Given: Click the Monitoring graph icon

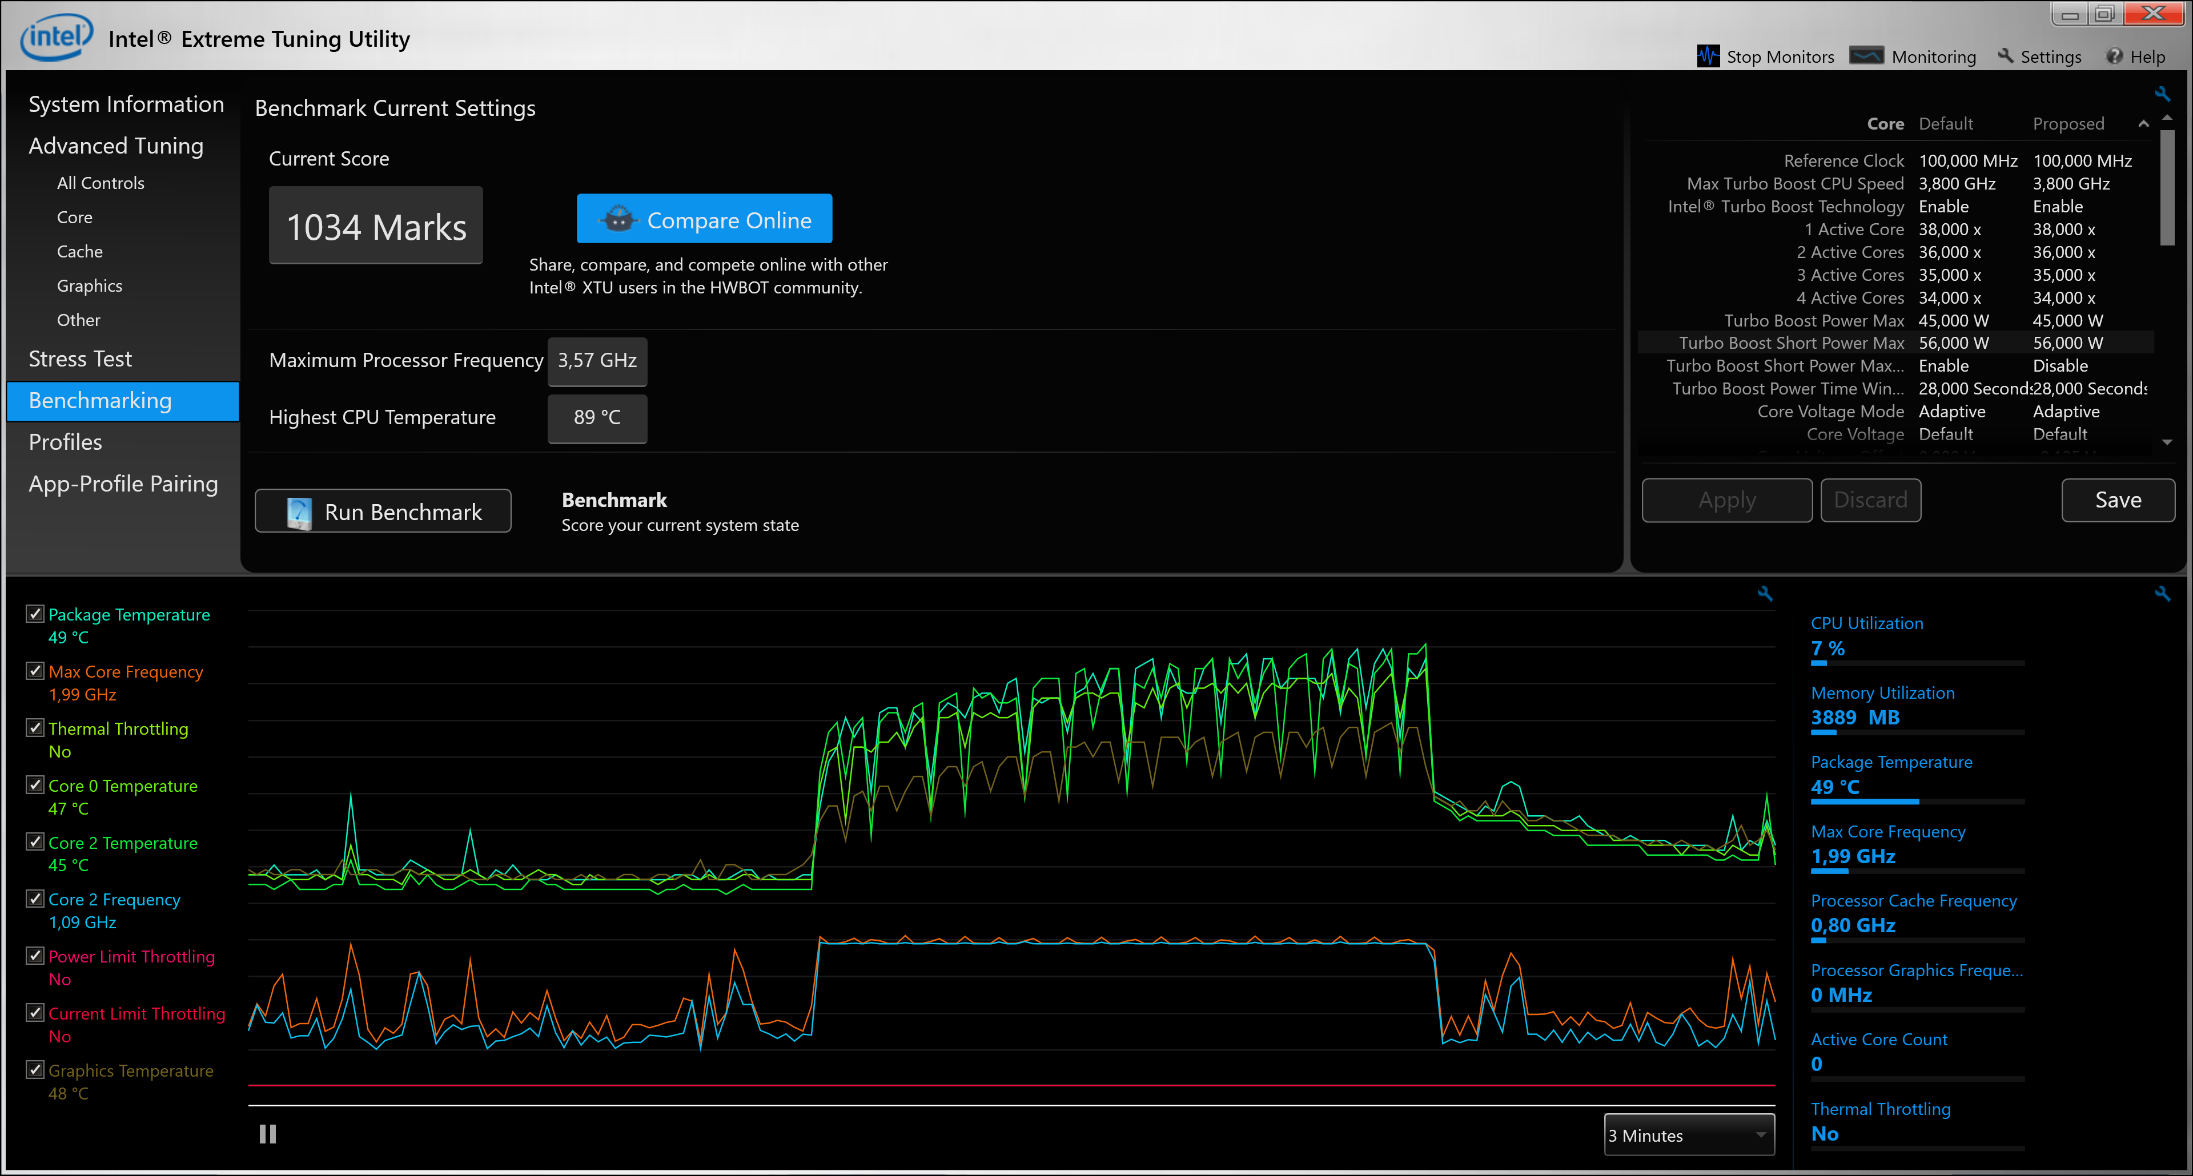Looking at the screenshot, I should click(1866, 56).
